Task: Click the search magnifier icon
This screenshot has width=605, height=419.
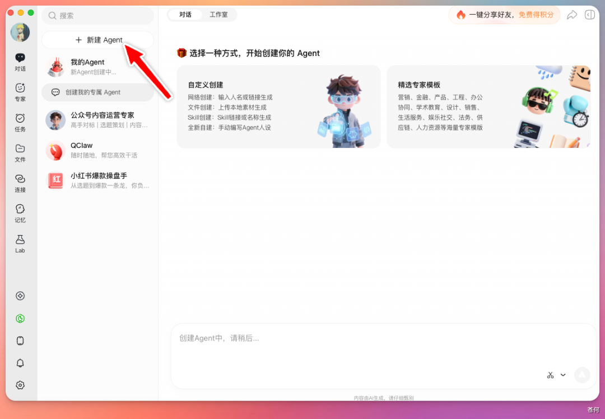Action: (52, 16)
